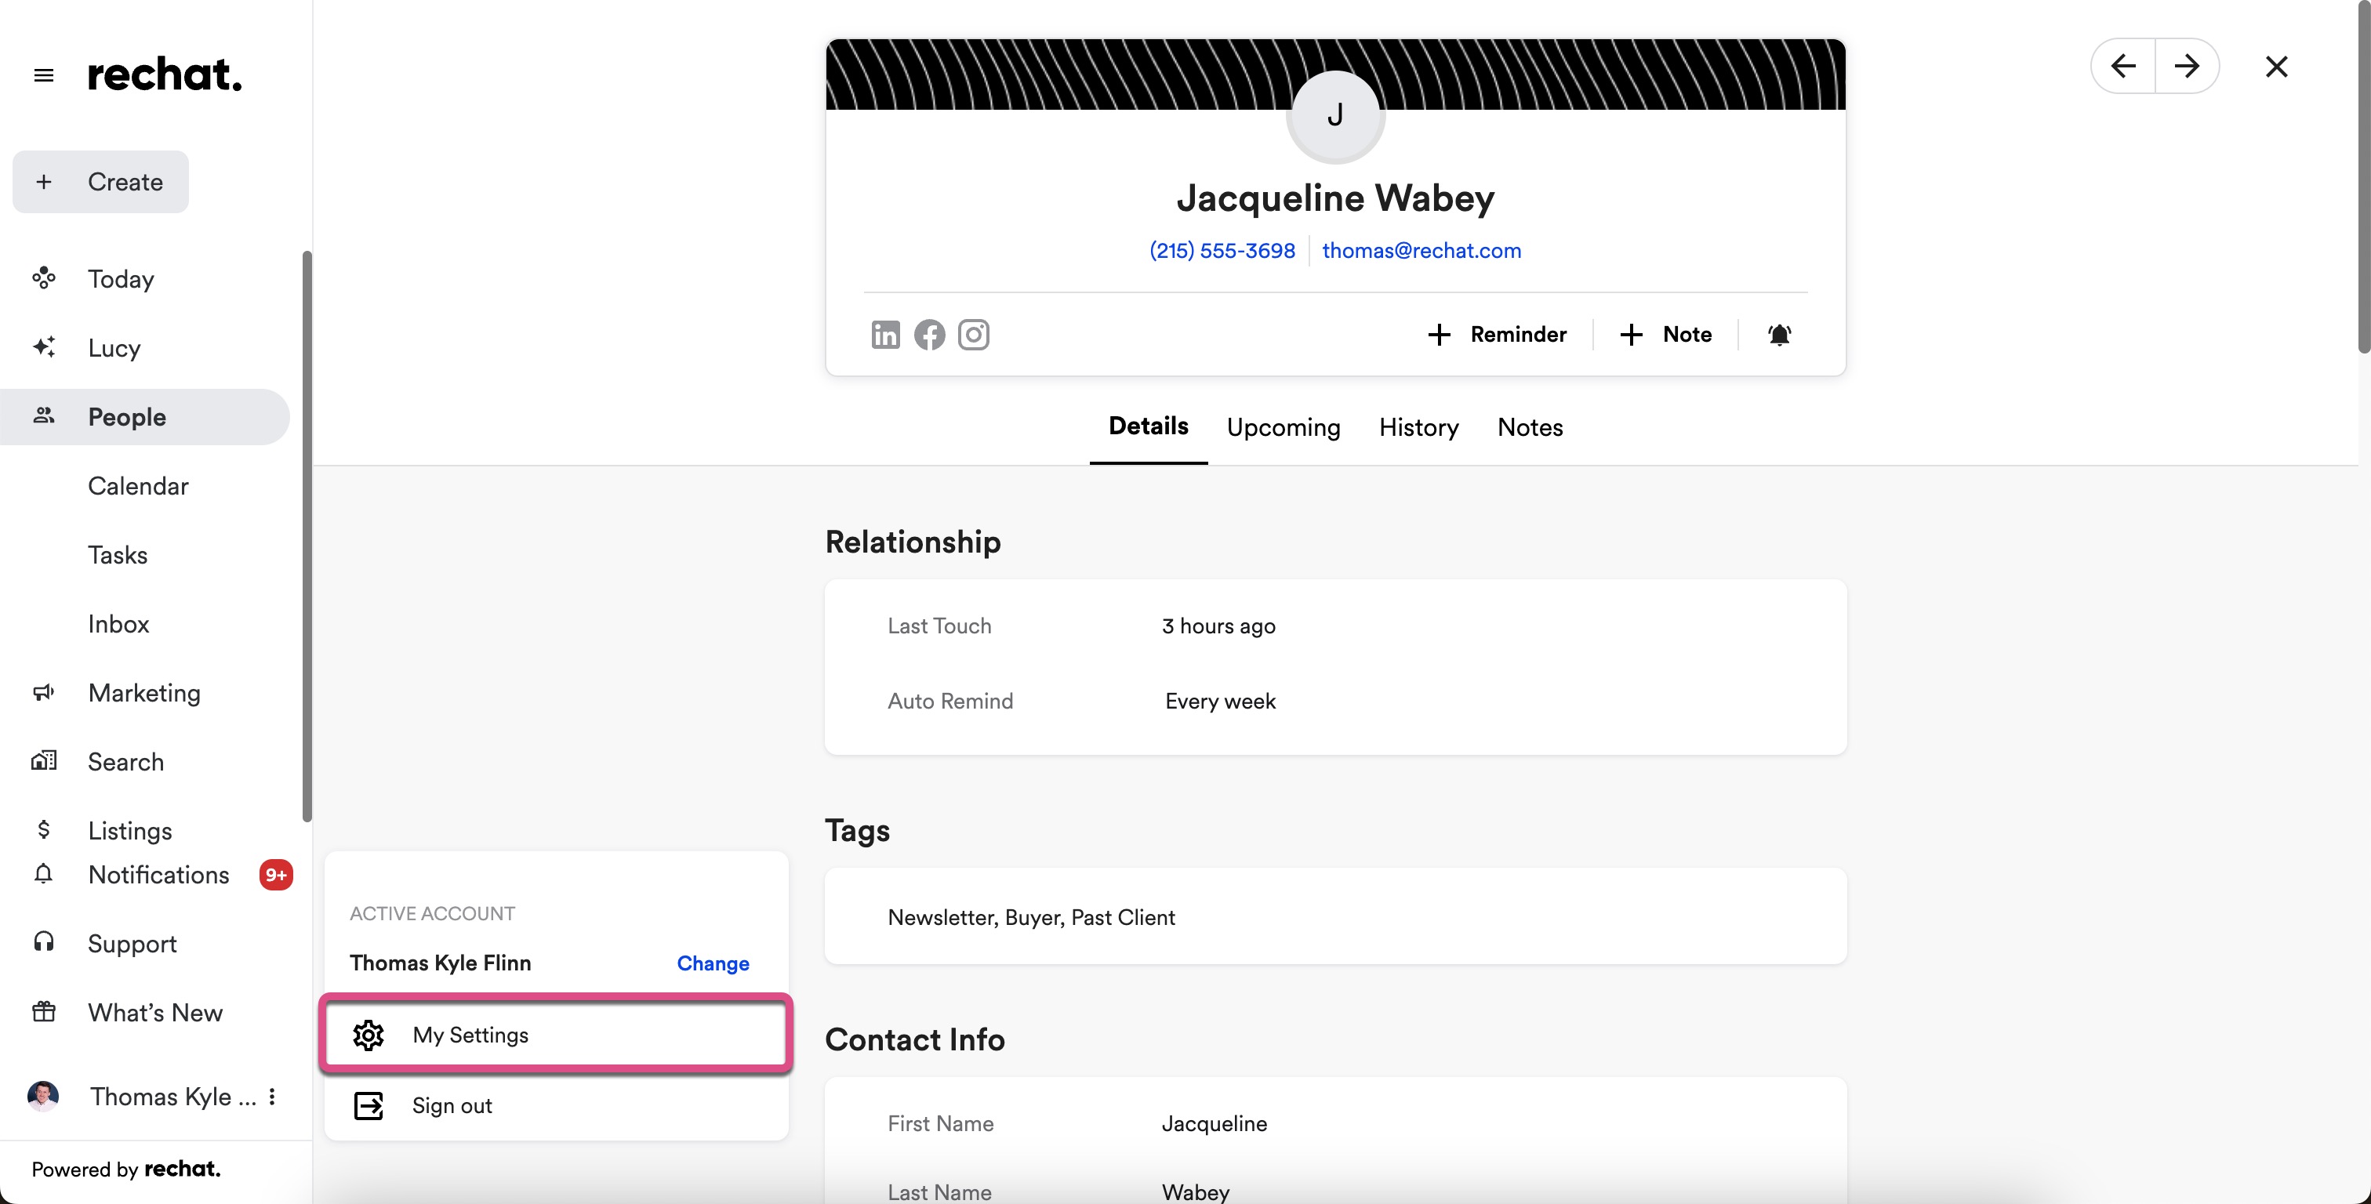The height and width of the screenshot is (1204, 2371).
Task: Click the thomas@rechat.com email link
Action: pos(1420,250)
